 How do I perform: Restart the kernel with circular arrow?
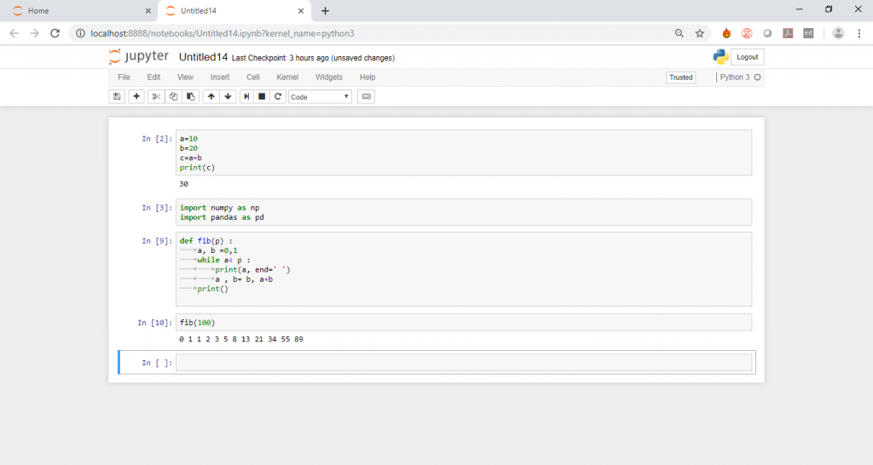click(277, 97)
